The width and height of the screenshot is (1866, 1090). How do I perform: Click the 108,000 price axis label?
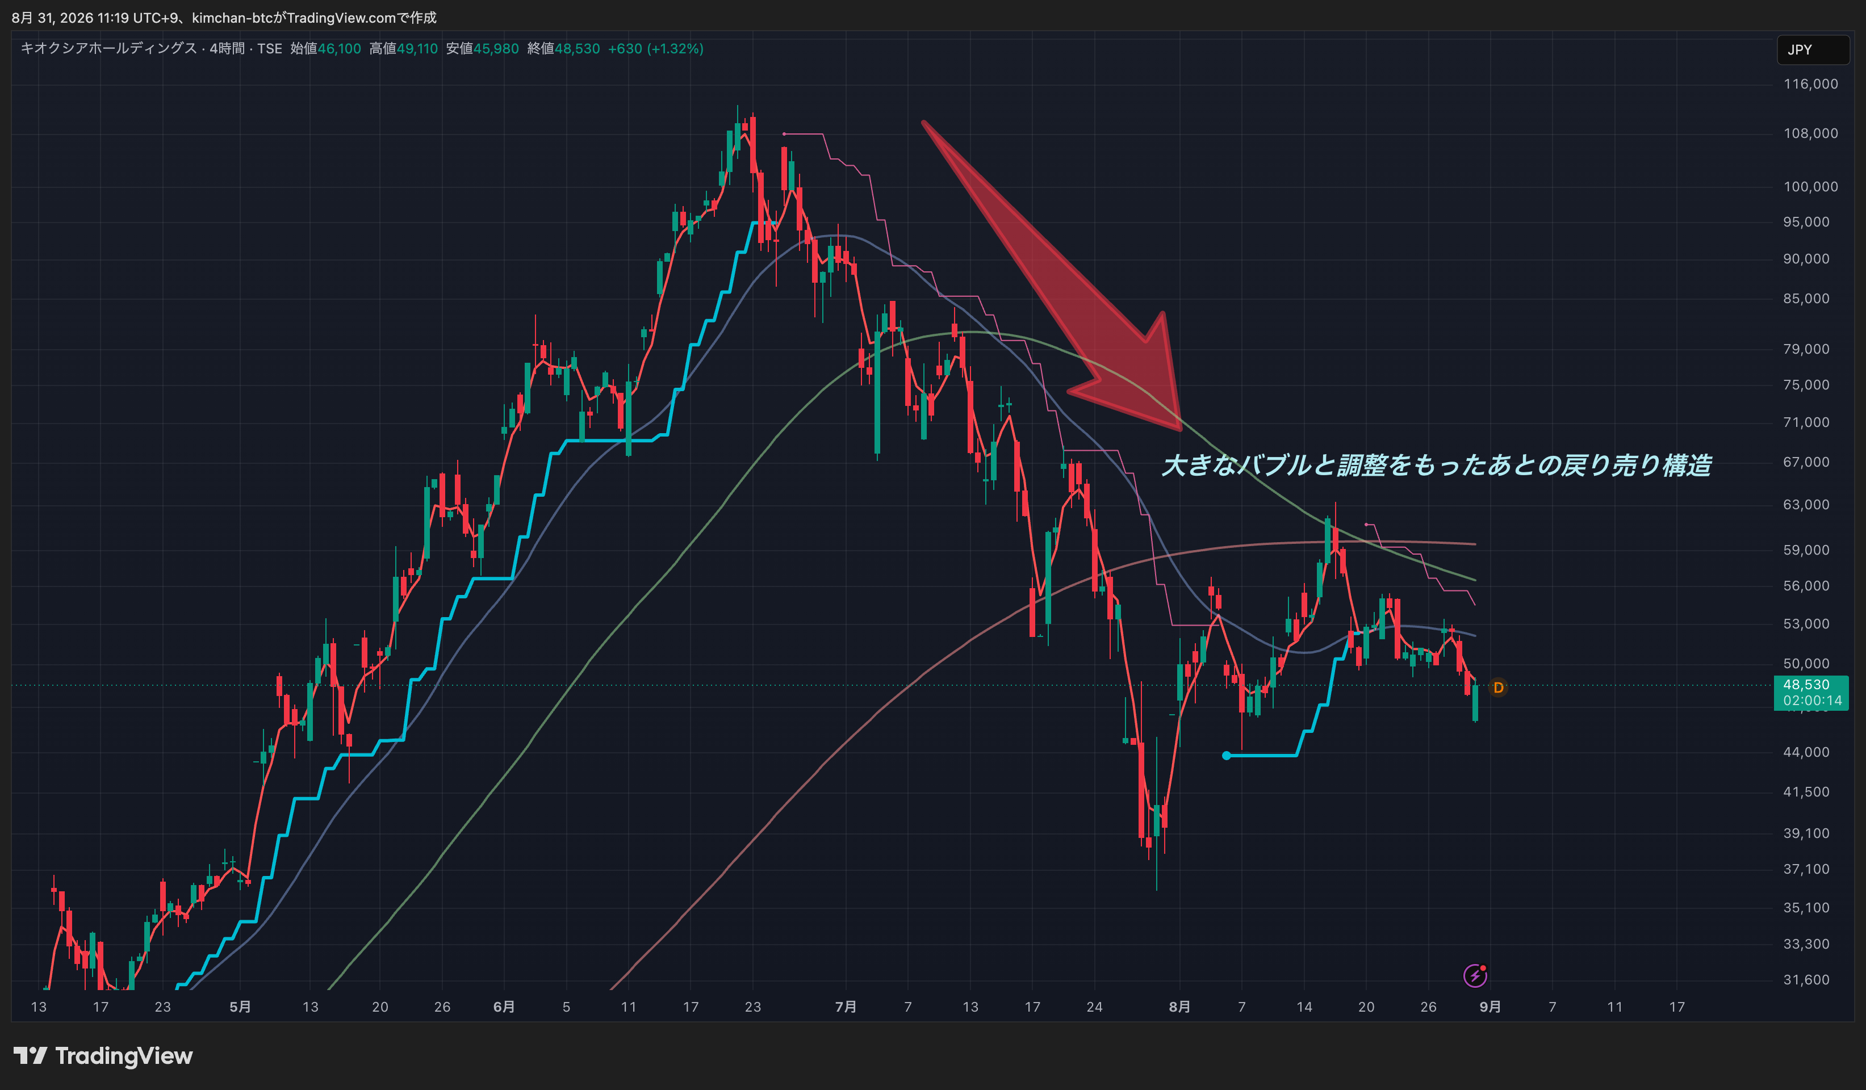1810,134
